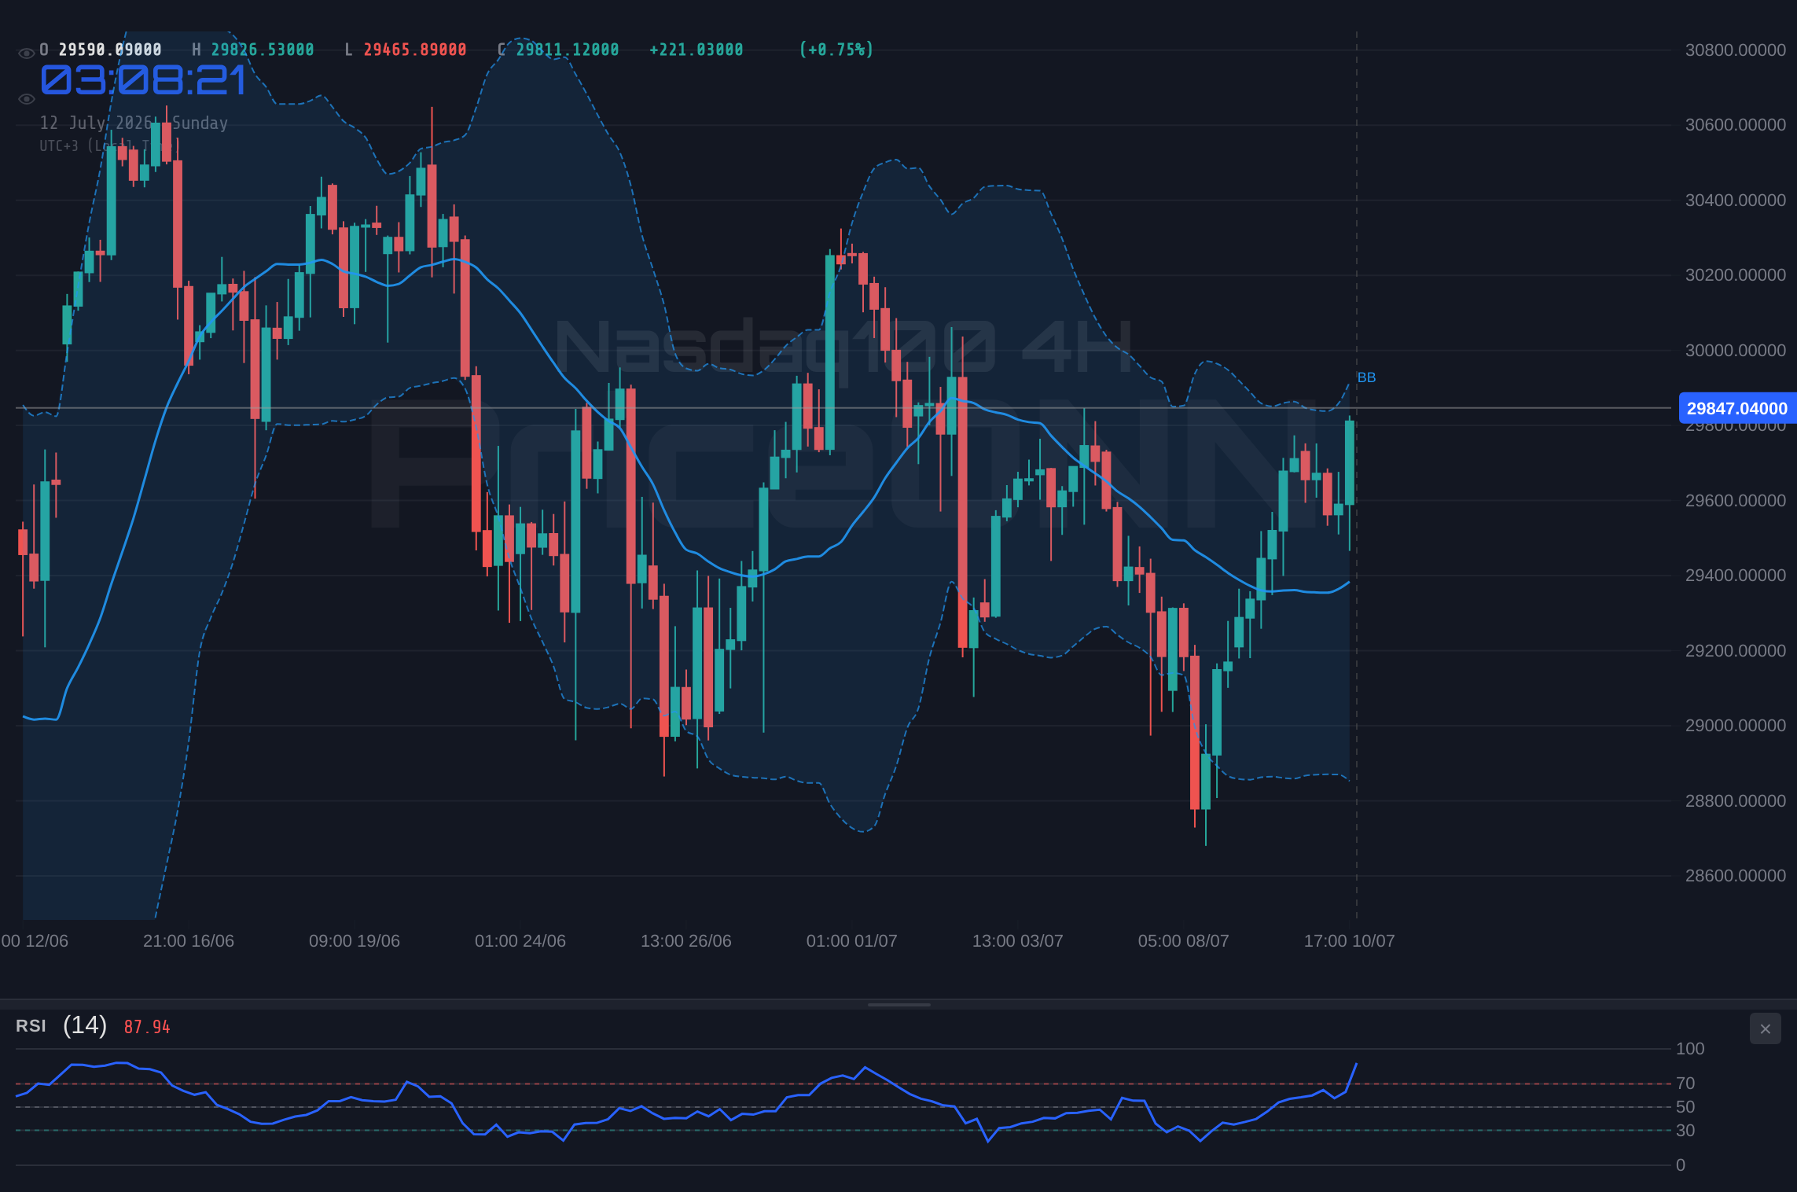Click the 28600.00000 price axis label
Screen dimensions: 1797x1192
(1736, 876)
